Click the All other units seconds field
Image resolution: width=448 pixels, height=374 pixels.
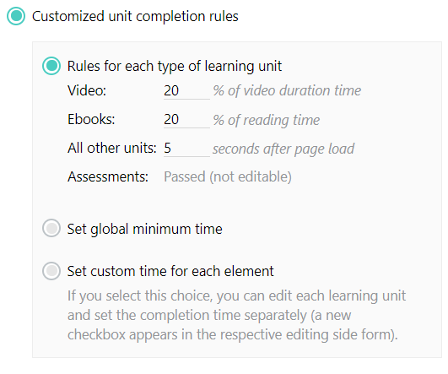pyautogui.click(x=186, y=148)
